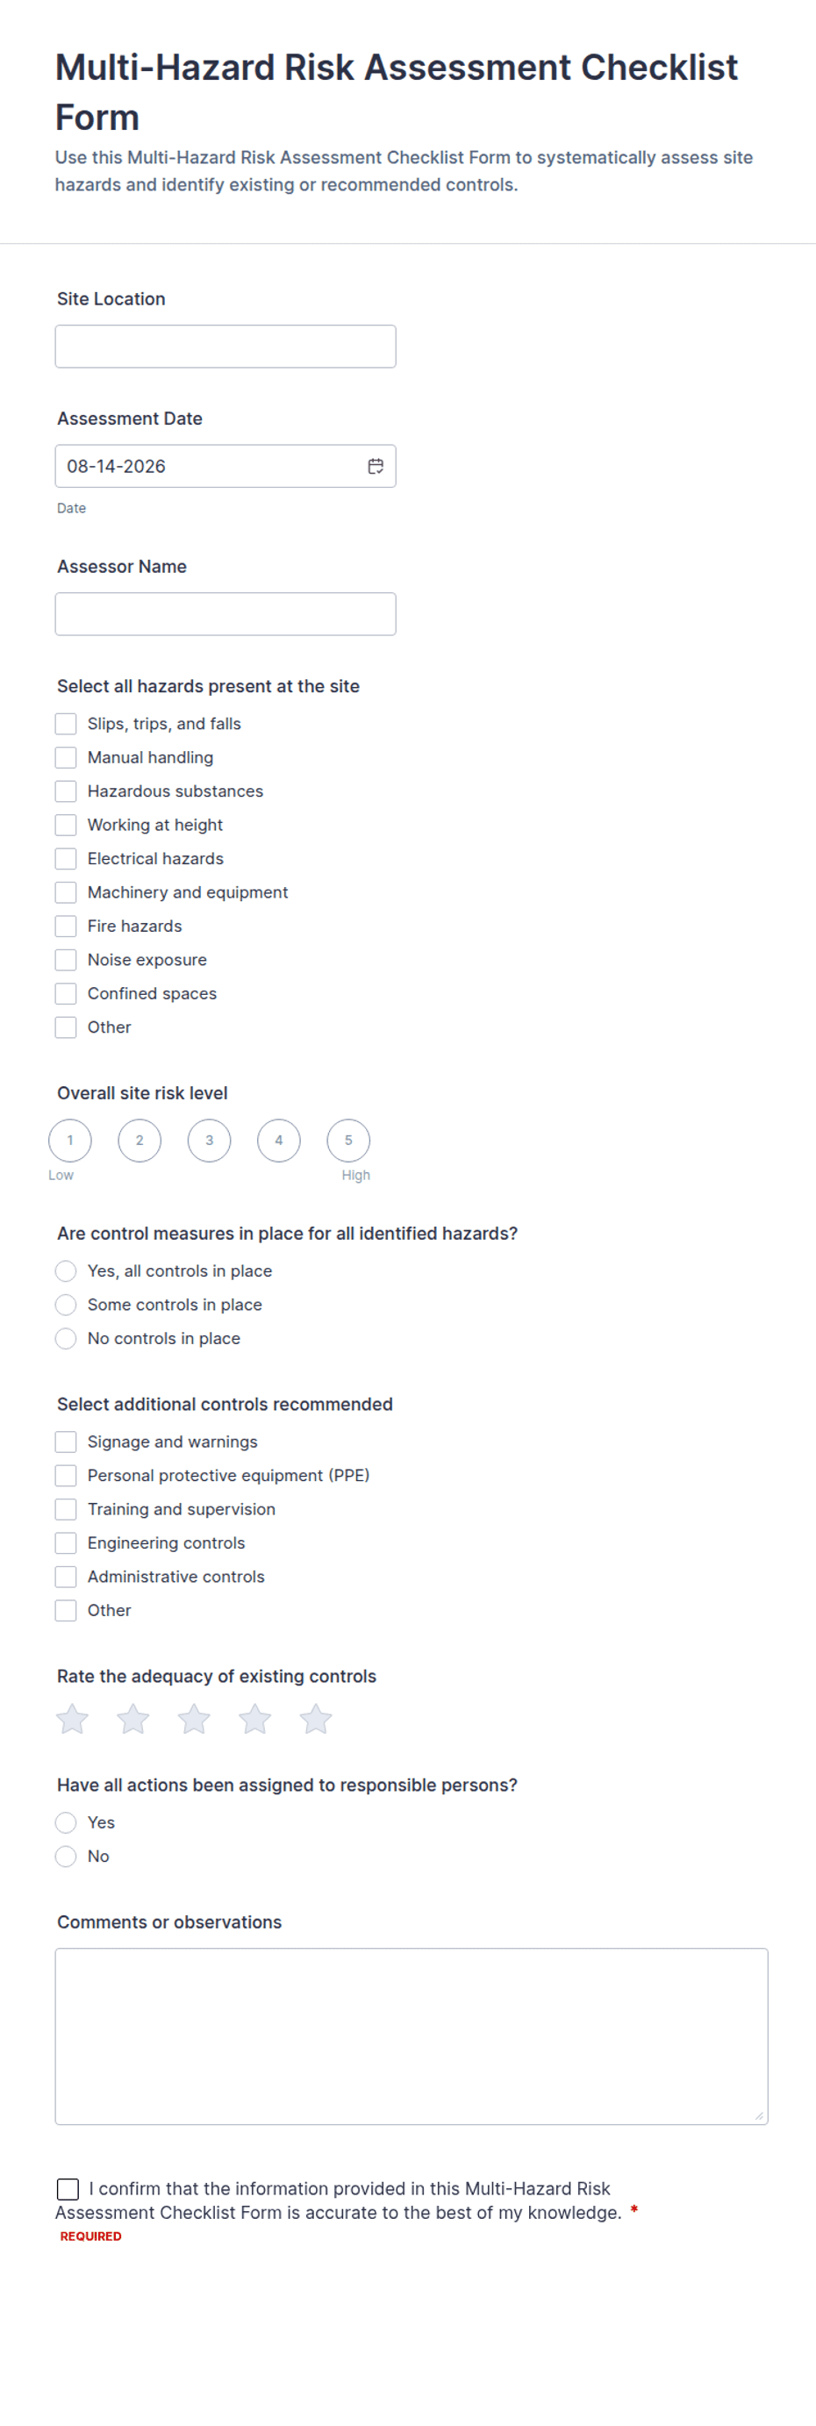This screenshot has height=2426, width=816.
Task: Check the accuracy confirmation checkbox
Action: point(68,2189)
